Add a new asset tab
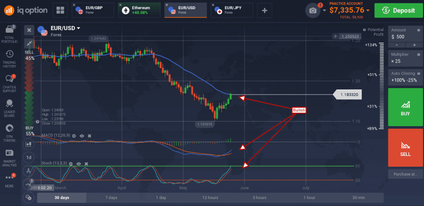Image resolution: width=424 pixels, height=206 pixels. (x=265, y=10)
